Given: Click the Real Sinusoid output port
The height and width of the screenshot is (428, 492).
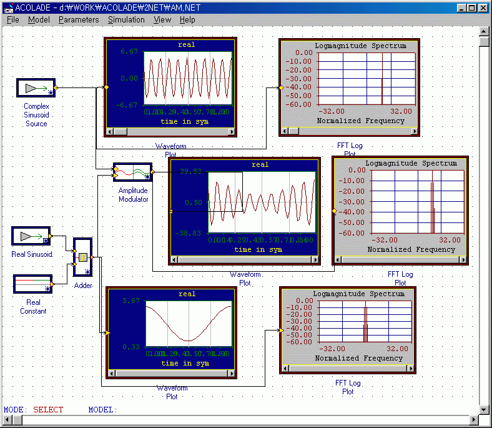Looking at the screenshot, I should coord(51,236).
